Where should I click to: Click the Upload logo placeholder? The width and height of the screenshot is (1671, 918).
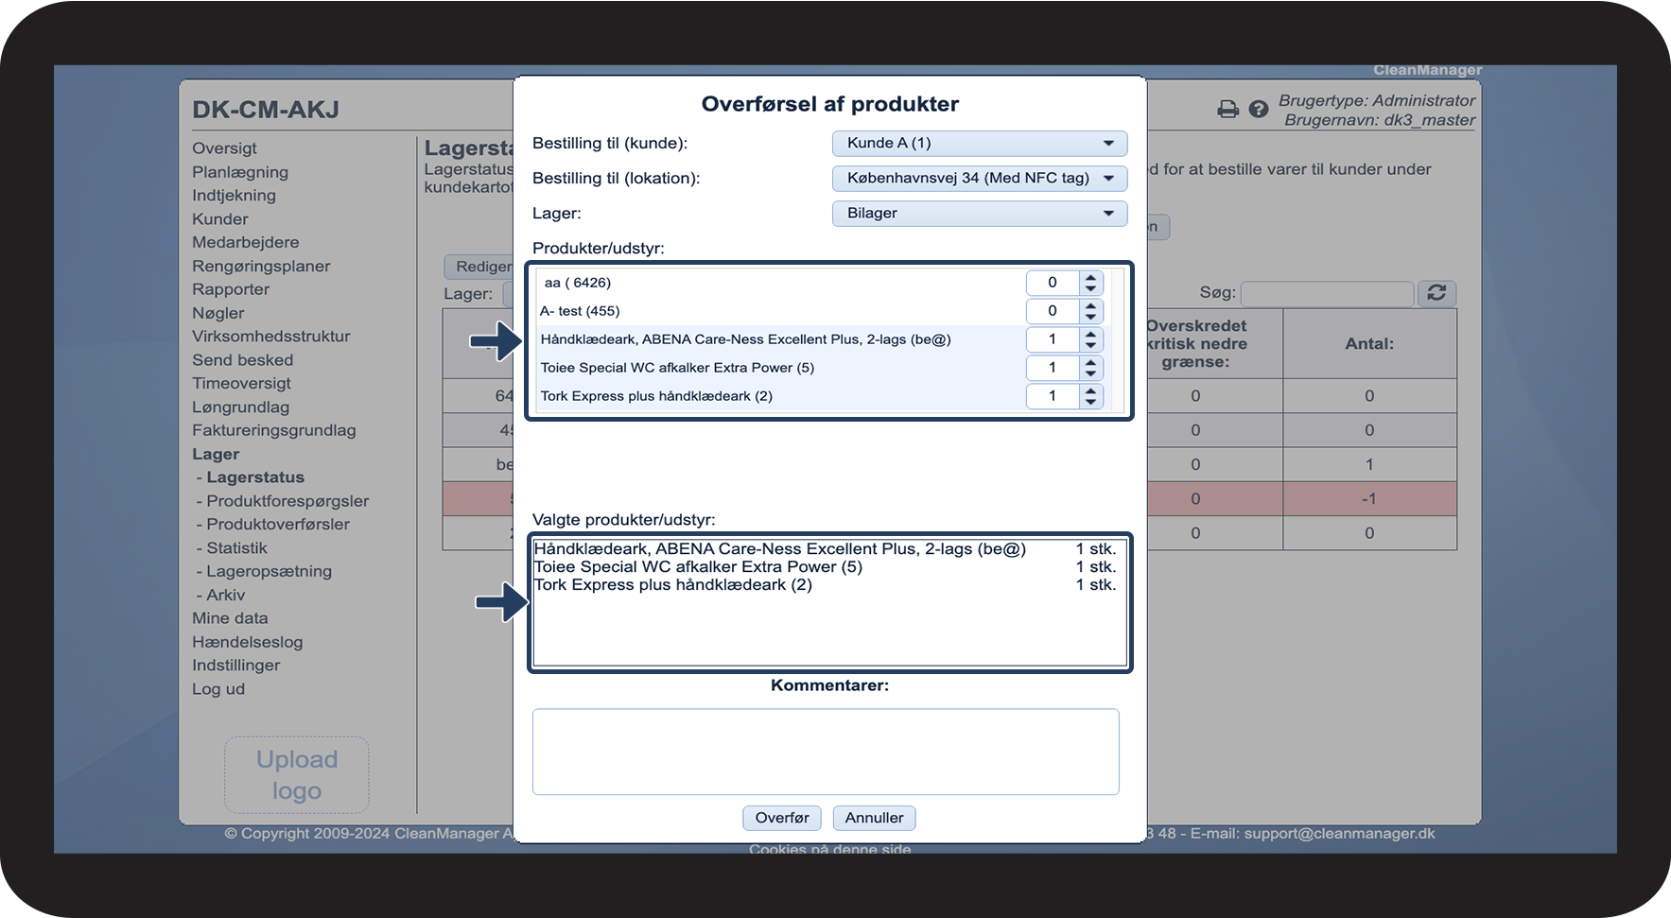(x=297, y=774)
